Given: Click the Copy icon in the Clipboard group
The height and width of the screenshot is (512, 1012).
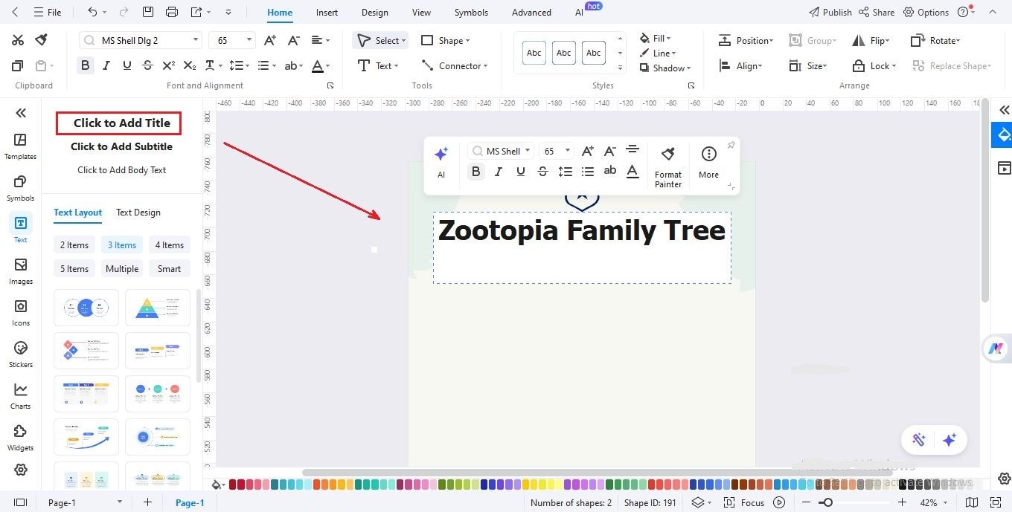Looking at the screenshot, I should [18, 65].
